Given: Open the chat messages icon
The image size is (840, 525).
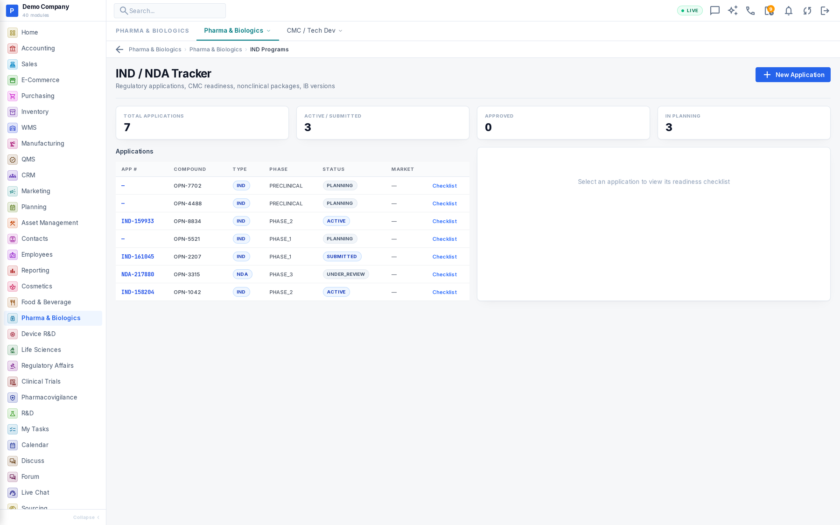Looking at the screenshot, I should [714, 11].
